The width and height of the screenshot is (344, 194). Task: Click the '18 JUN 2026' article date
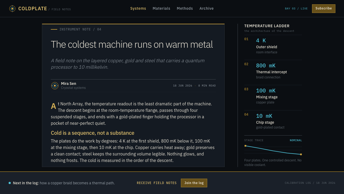[x=183, y=86]
